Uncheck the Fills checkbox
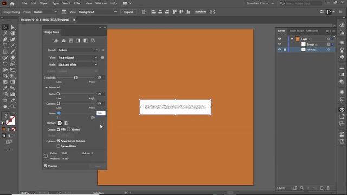The width and height of the screenshot is (347, 195). tap(59, 129)
